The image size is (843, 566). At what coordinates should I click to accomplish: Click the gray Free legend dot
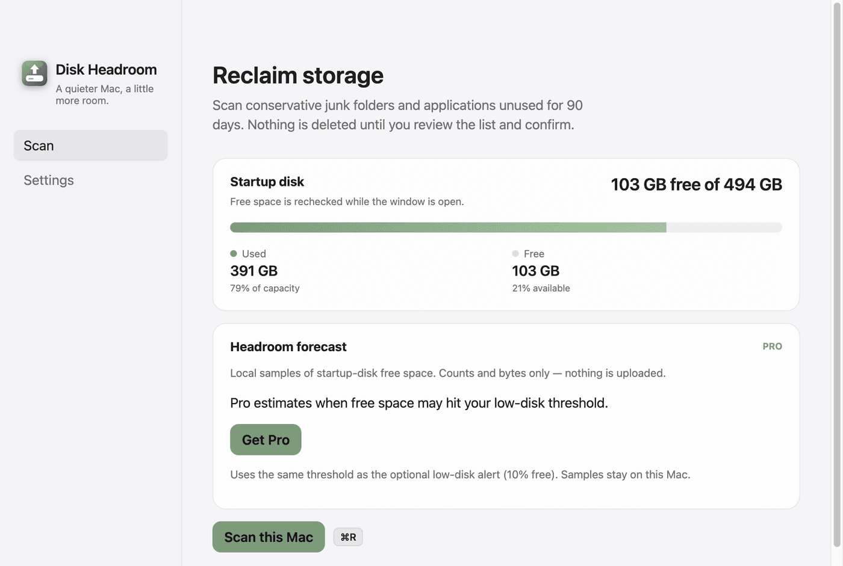515,254
